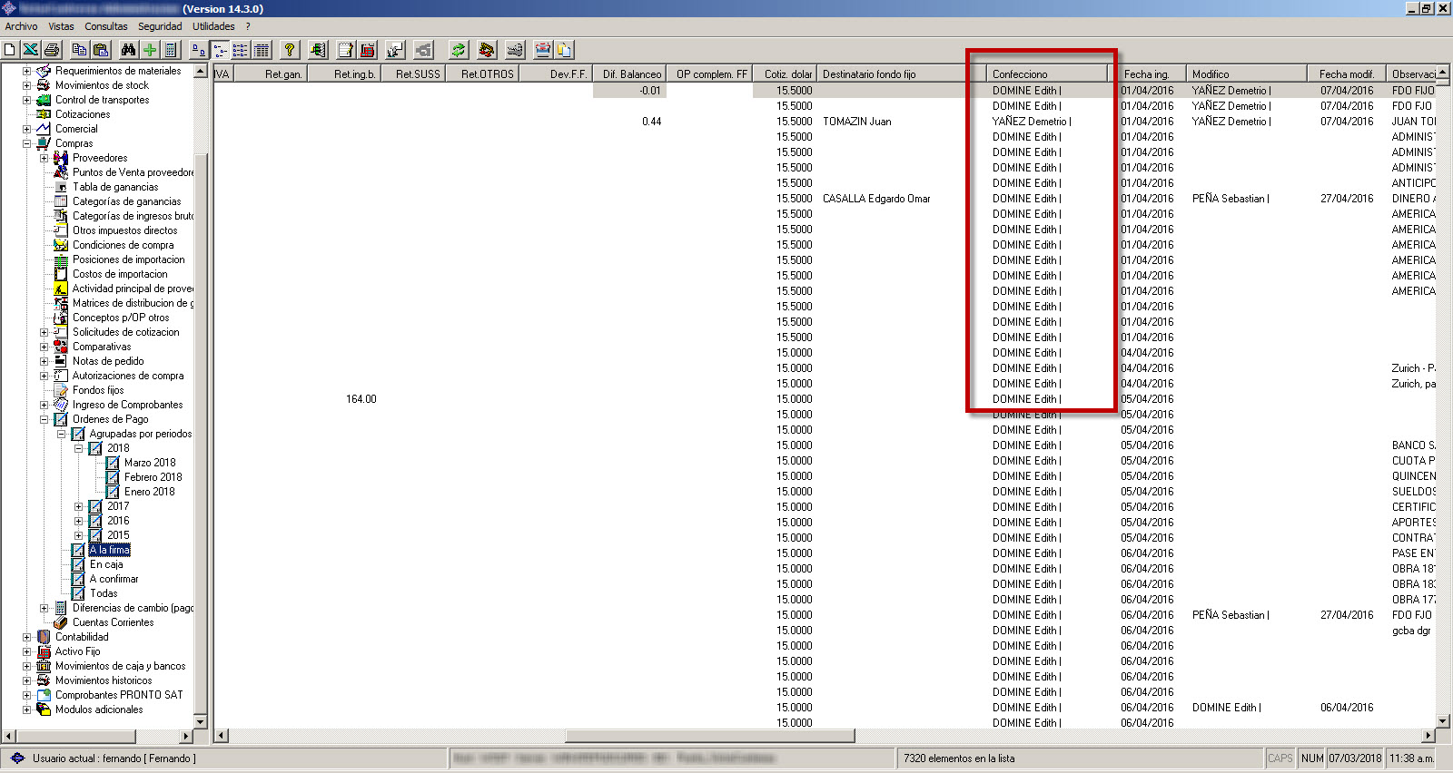The height and width of the screenshot is (773, 1453).
Task: Open the Utilidades menu
Action: [x=213, y=26]
